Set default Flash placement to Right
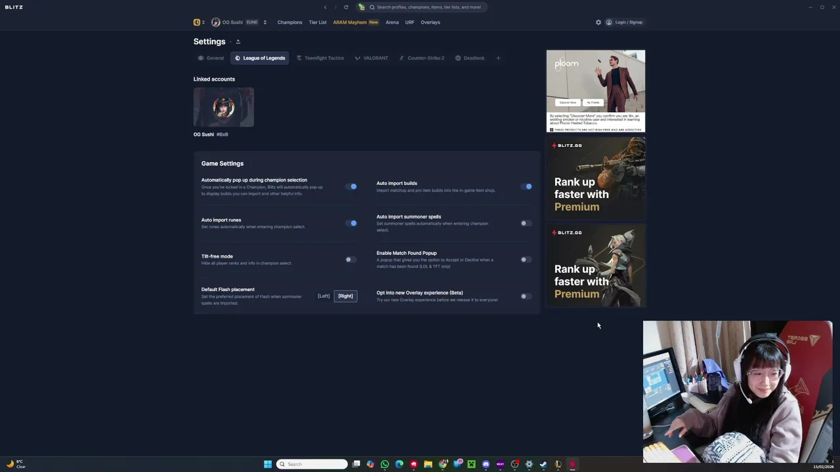The height and width of the screenshot is (472, 840). click(x=345, y=296)
